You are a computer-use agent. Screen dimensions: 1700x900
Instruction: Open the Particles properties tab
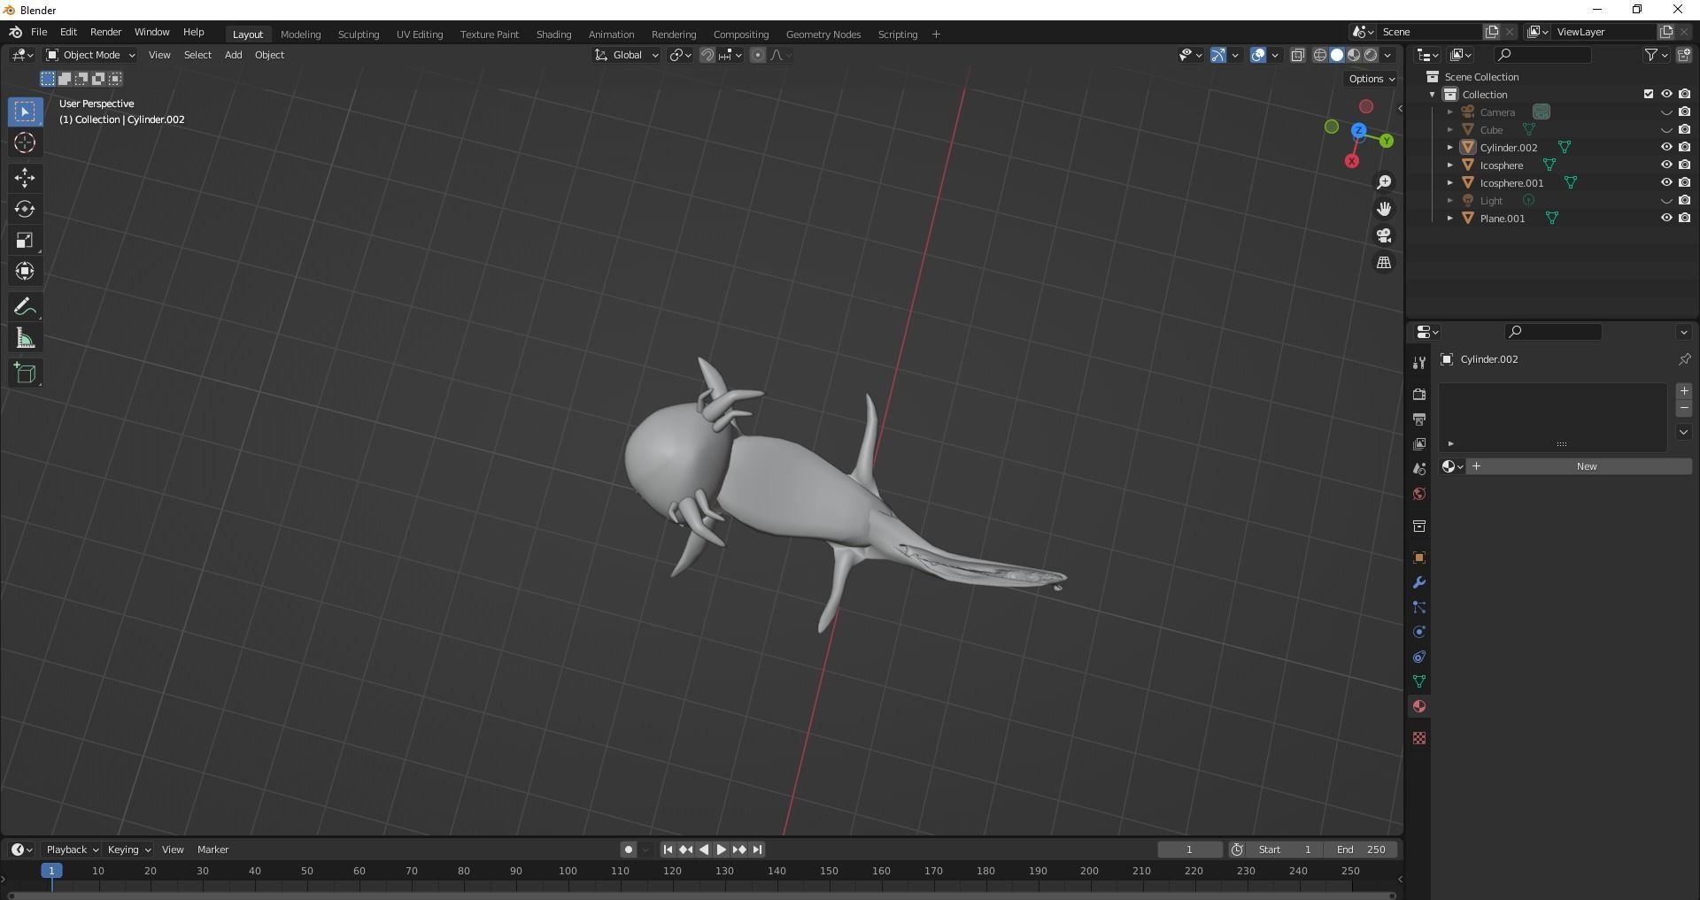coord(1419,607)
